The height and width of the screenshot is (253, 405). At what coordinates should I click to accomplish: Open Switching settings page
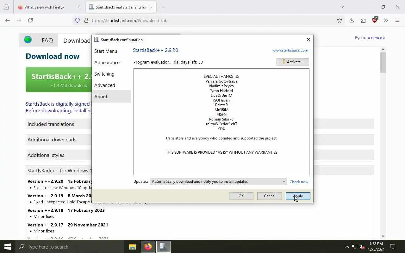pos(111,74)
